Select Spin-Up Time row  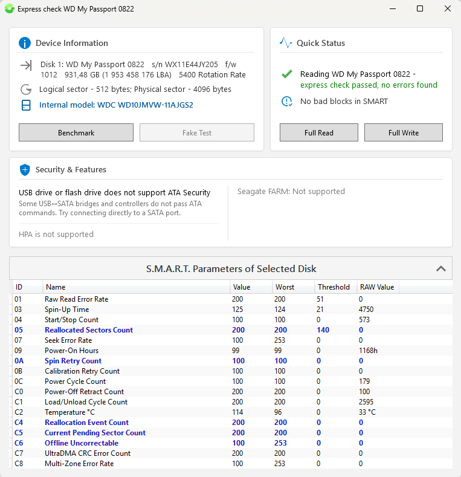(x=233, y=310)
